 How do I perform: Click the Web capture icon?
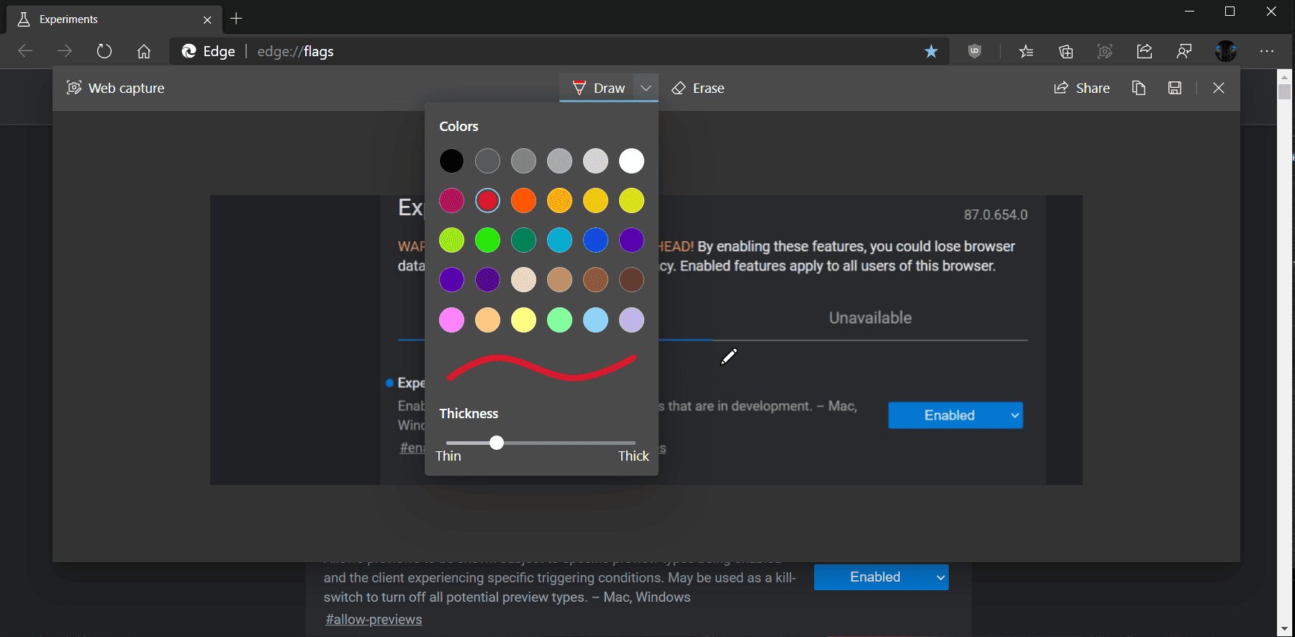click(x=74, y=88)
